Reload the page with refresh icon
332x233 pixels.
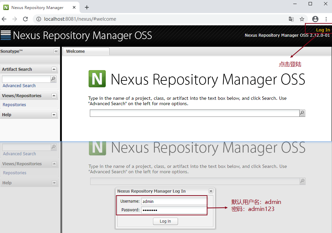point(25,19)
